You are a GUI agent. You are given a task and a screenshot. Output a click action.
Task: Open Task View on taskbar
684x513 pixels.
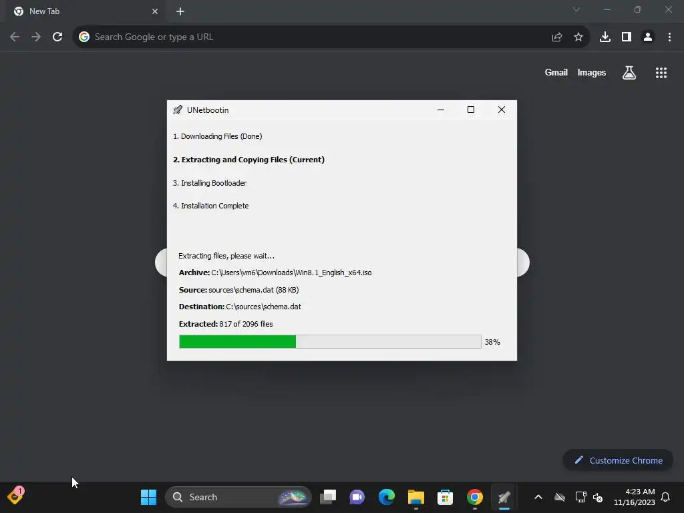(328, 497)
